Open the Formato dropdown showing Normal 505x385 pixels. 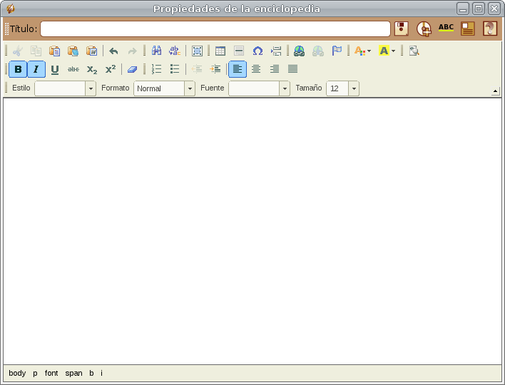190,88
